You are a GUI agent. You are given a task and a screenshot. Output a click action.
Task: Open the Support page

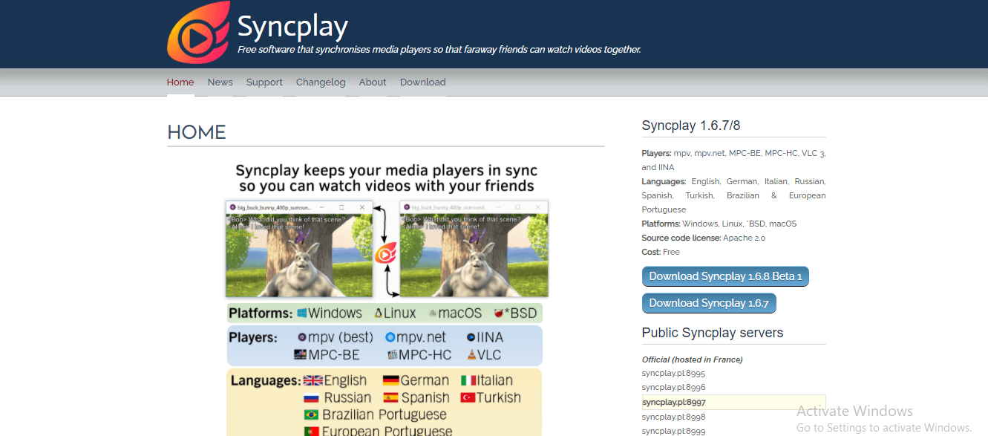[264, 82]
